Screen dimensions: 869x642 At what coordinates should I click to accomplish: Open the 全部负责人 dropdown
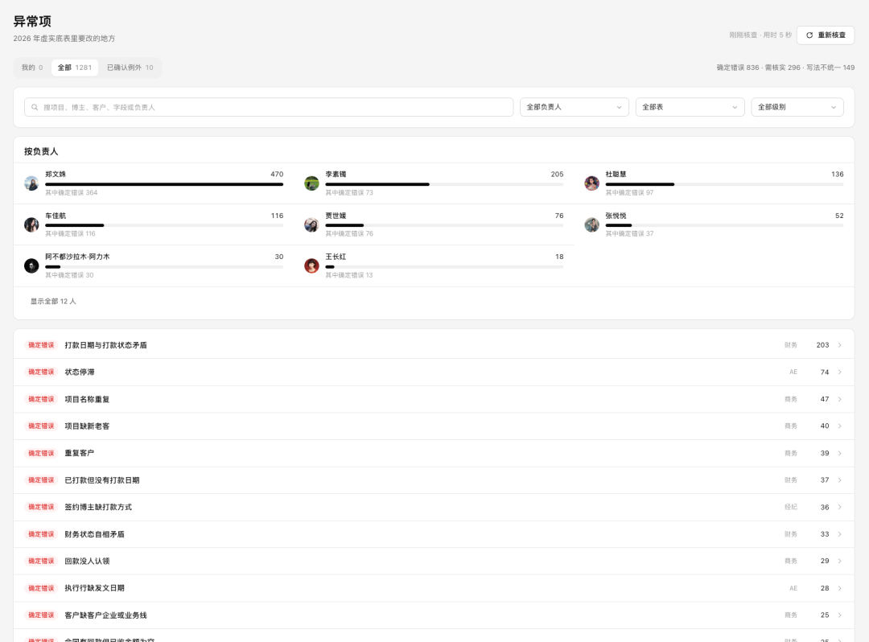click(x=575, y=107)
